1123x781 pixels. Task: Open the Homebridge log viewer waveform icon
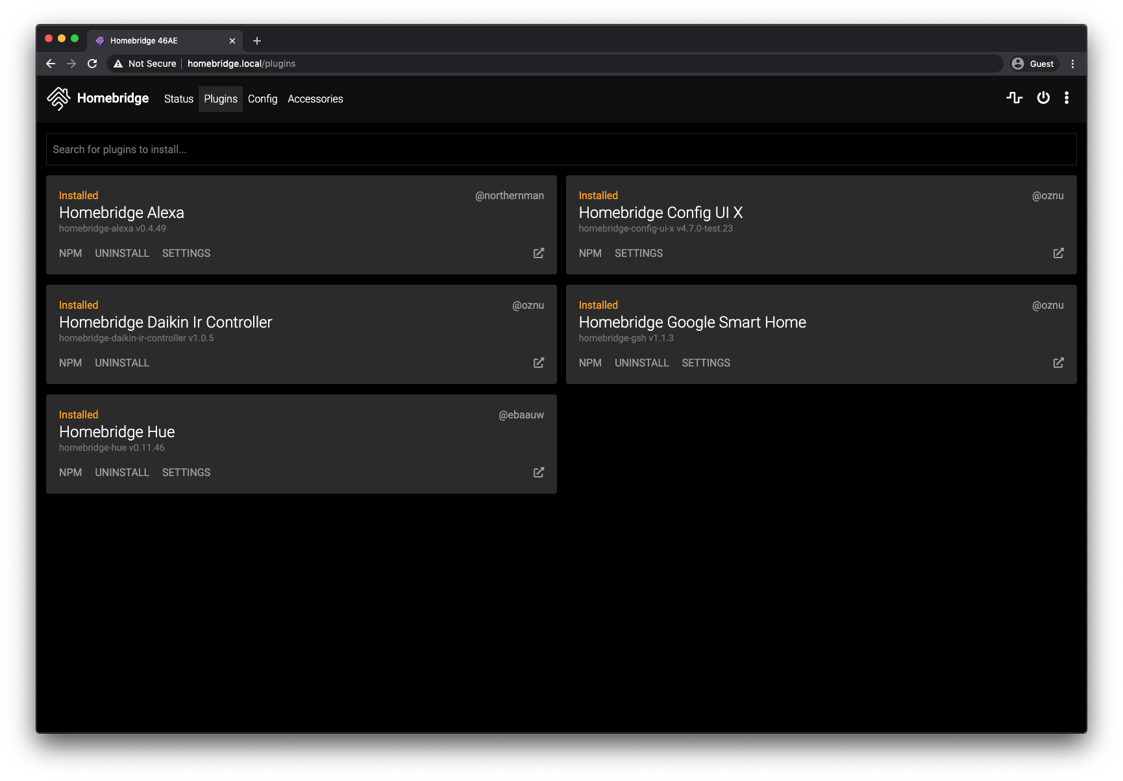[x=1014, y=98]
